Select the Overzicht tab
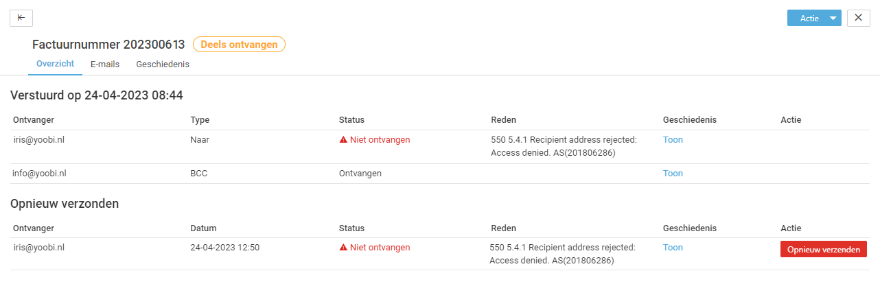The width and height of the screenshot is (880, 284). [55, 64]
